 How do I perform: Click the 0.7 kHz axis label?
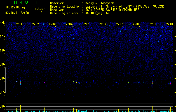pos(2,92)
